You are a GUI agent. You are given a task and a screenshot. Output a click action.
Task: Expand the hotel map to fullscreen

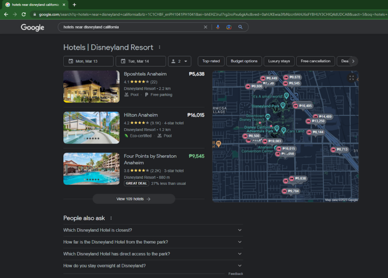pos(352,78)
